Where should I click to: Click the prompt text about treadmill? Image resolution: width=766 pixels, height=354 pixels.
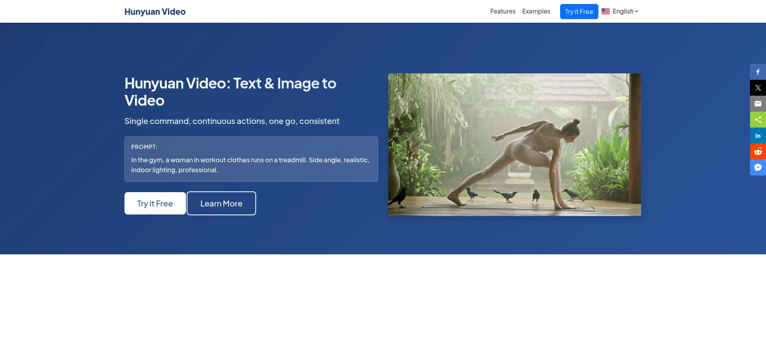click(250, 165)
